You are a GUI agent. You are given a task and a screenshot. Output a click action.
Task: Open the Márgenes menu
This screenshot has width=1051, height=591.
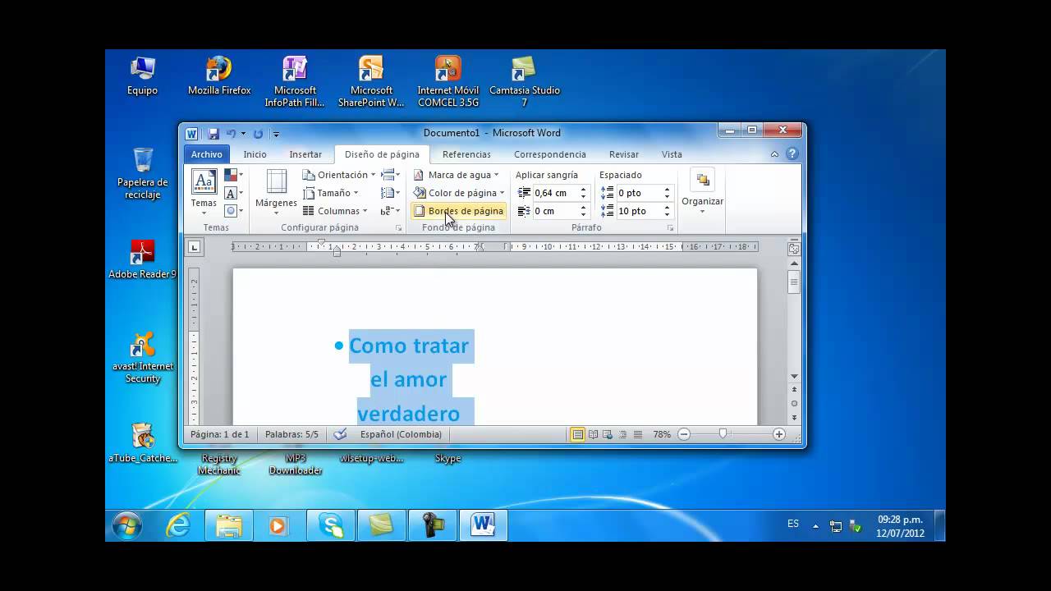coord(276,192)
